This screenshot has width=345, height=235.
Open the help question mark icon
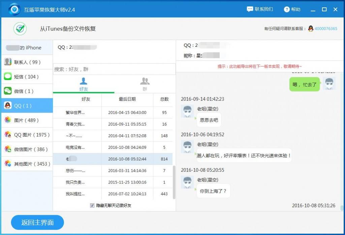286,9
